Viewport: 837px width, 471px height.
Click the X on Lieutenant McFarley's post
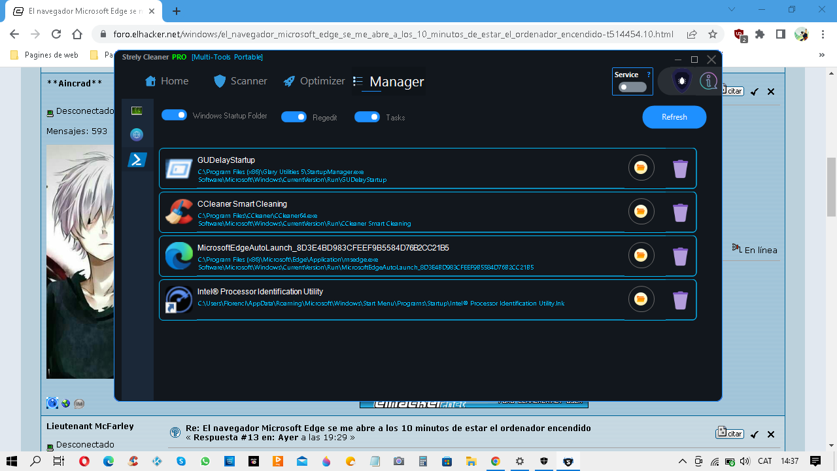tap(771, 434)
